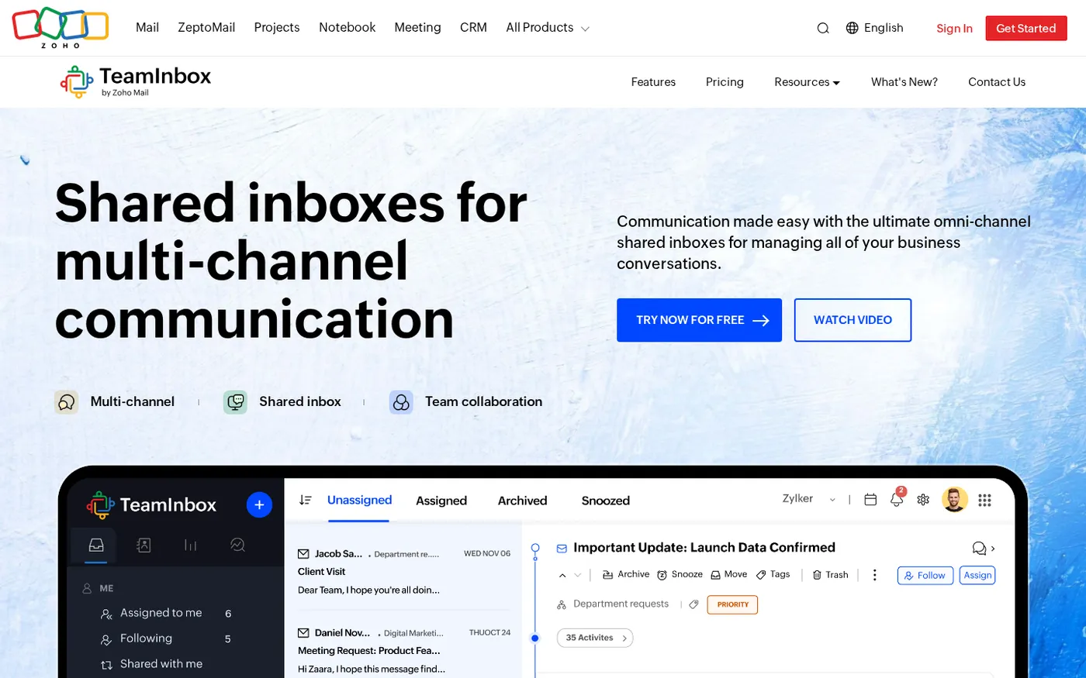Open notifications bell with badge

[898, 498]
